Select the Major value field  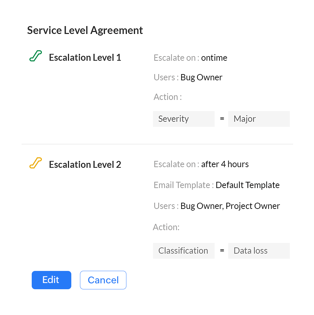click(259, 119)
